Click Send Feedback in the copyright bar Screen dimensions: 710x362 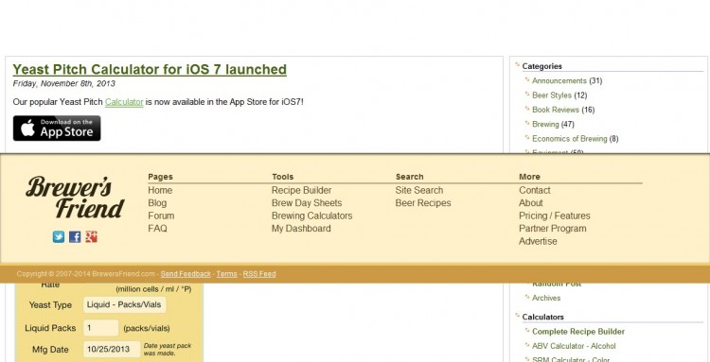[x=186, y=274]
